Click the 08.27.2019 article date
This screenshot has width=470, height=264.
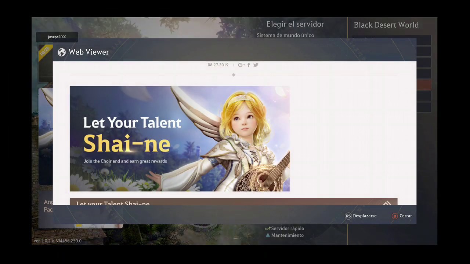218,65
